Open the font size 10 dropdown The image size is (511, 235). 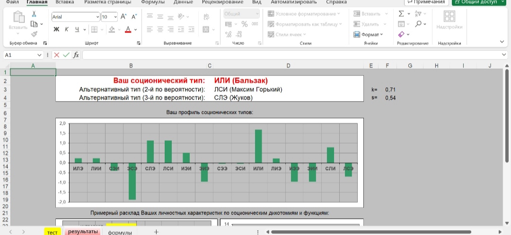(115, 17)
